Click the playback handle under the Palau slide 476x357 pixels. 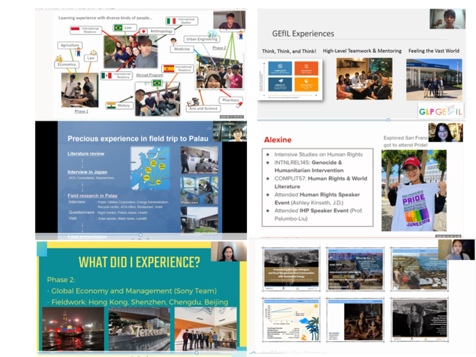tap(141, 235)
